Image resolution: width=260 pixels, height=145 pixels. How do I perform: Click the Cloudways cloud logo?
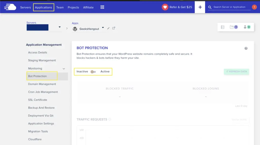tap(10, 7)
